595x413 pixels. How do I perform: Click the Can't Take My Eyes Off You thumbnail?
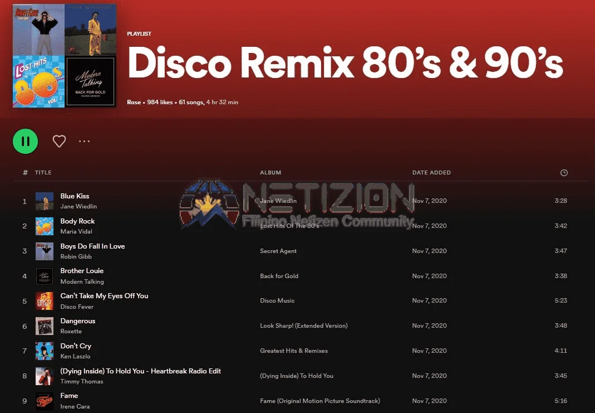(45, 301)
